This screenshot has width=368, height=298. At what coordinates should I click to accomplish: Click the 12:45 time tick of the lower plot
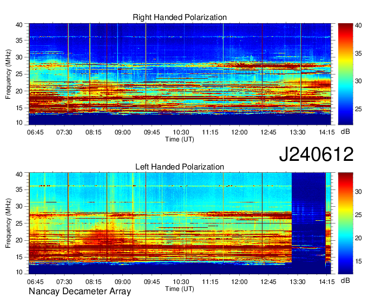click(x=268, y=282)
